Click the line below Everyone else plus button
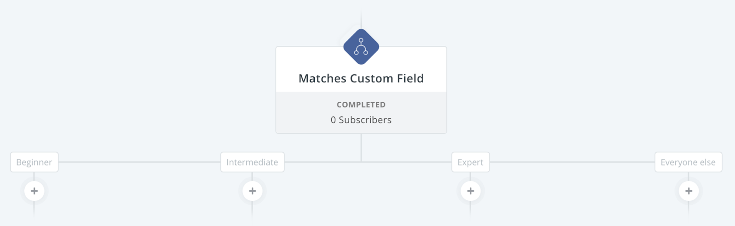 click(689, 210)
